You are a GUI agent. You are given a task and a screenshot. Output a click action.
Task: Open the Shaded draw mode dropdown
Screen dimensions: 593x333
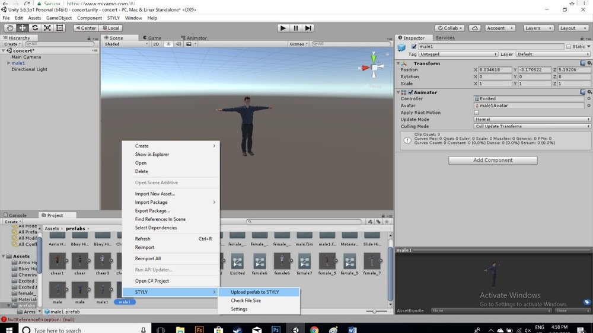tap(126, 44)
